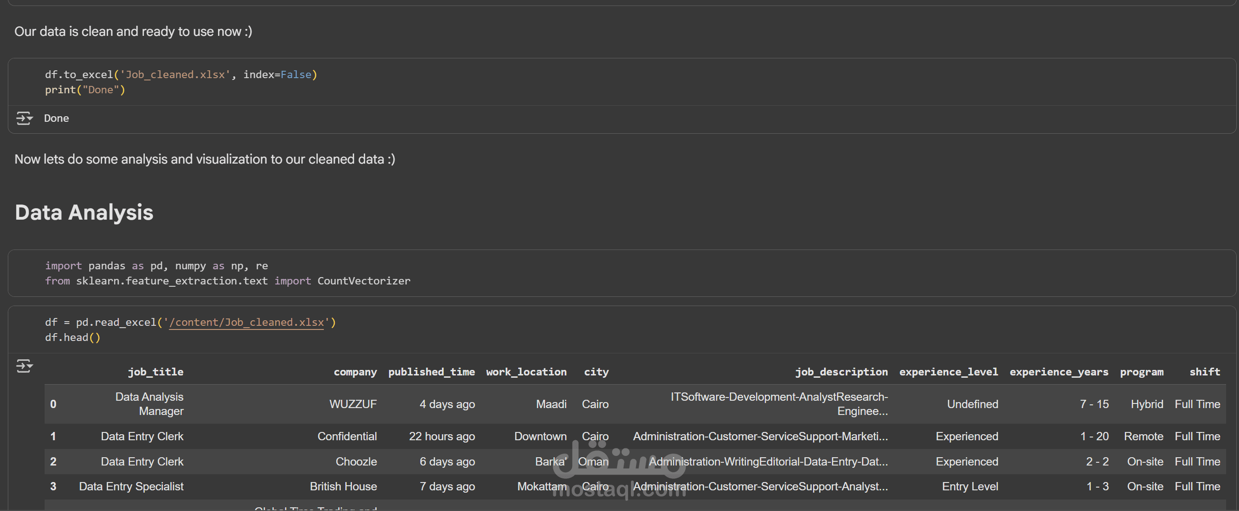Select the 'Now lets do some analysis' text cell
The image size is (1239, 511).
204,159
